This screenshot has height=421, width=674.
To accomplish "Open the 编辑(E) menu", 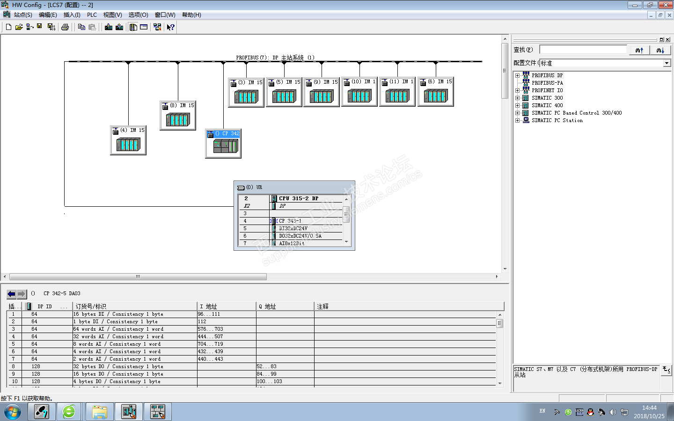I will point(48,15).
